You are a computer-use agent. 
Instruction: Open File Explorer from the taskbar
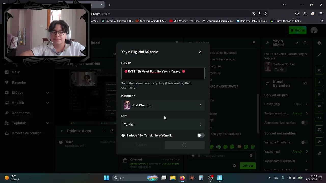[173, 178]
